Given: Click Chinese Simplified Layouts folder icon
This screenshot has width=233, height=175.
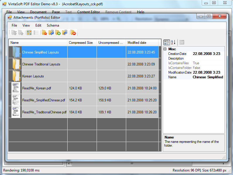Looking at the screenshot, I should [16, 52].
